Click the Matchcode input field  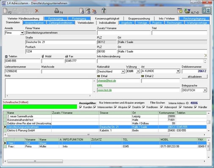pos(69,71)
